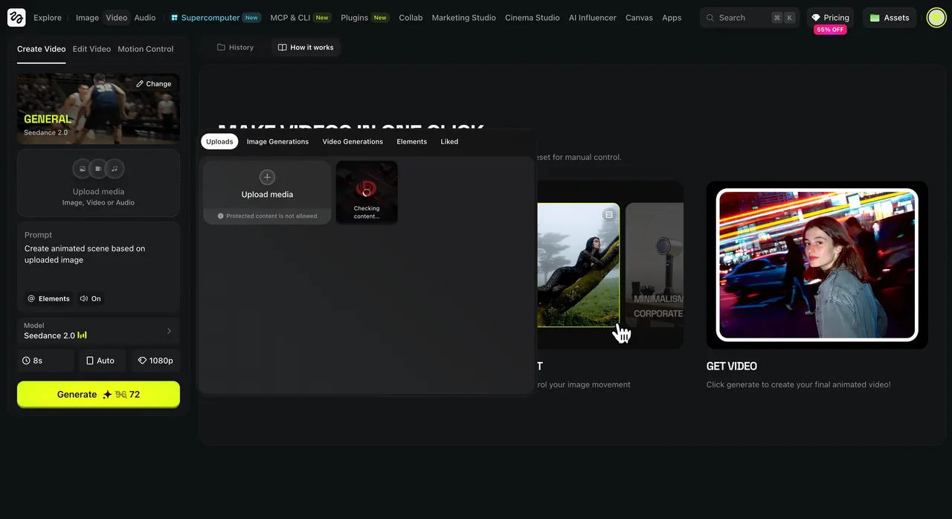The width and height of the screenshot is (952, 519).
Task: Click the pencil icon beside Change
Action: (x=140, y=84)
